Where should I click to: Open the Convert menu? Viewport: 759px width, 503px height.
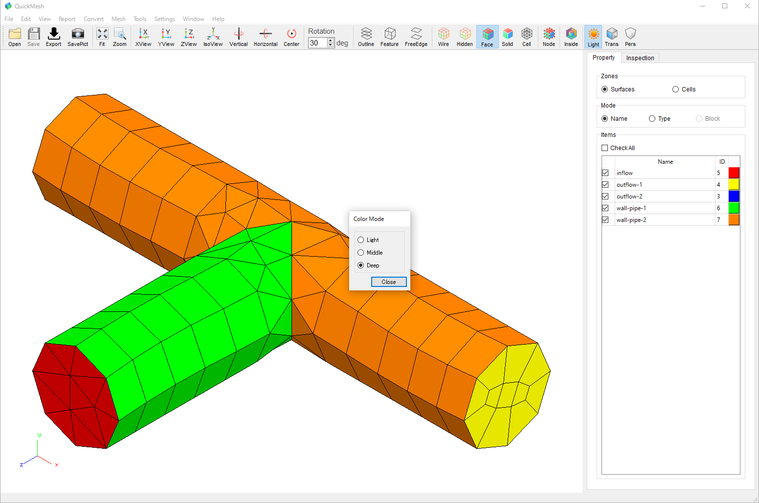93,19
